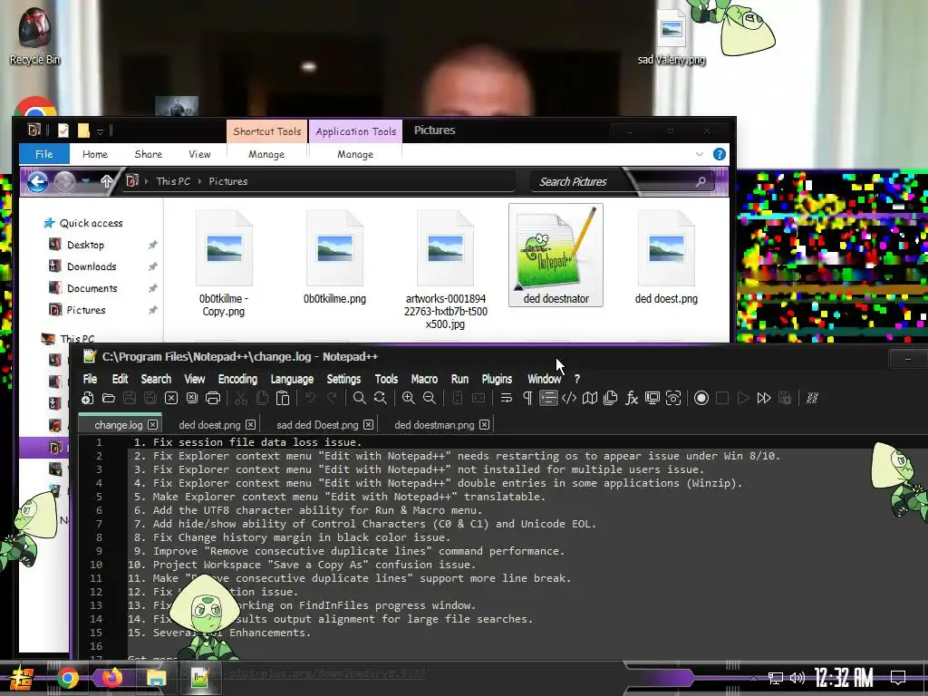928x696 pixels.
Task: Select the 0b0tkillme.png file
Action: point(335,258)
